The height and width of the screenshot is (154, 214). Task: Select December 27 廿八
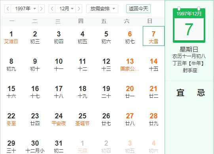click(130, 119)
